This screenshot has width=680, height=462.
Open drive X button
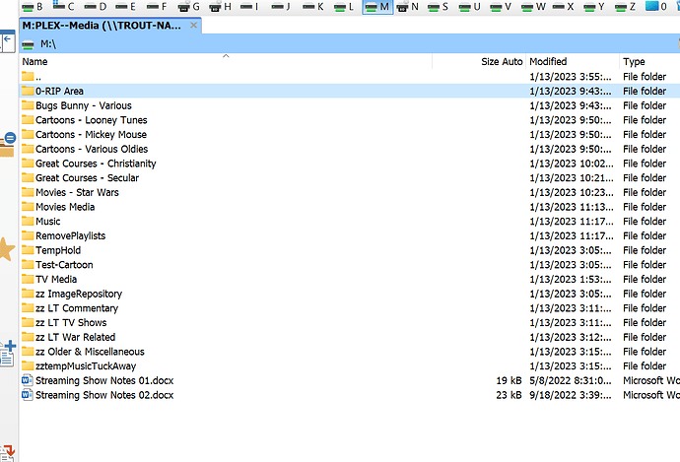(564, 7)
